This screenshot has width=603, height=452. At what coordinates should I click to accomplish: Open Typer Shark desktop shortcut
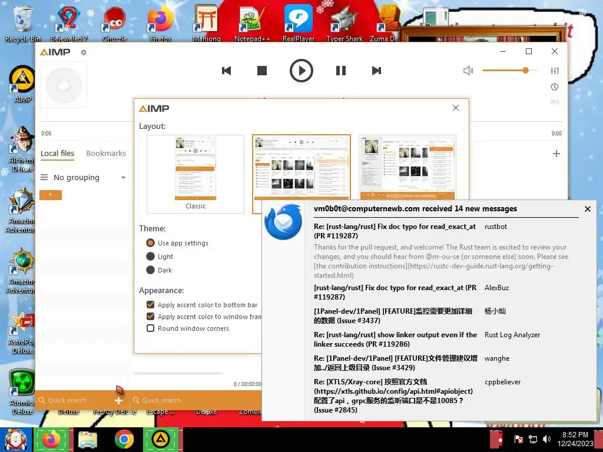click(x=344, y=22)
